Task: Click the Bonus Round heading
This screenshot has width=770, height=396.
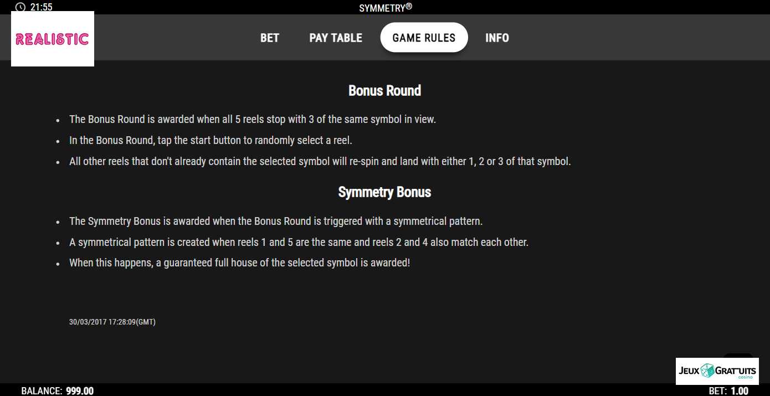Action: click(384, 91)
